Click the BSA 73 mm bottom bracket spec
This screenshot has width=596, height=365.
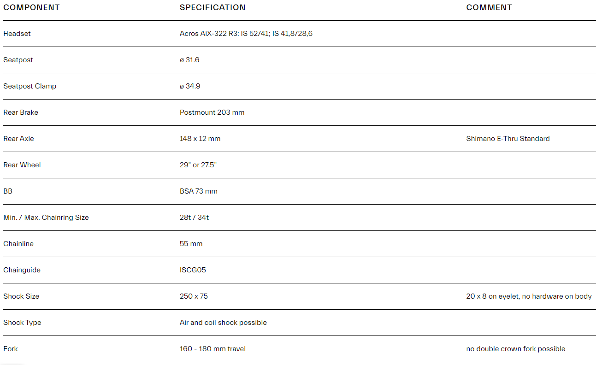[x=199, y=191]
